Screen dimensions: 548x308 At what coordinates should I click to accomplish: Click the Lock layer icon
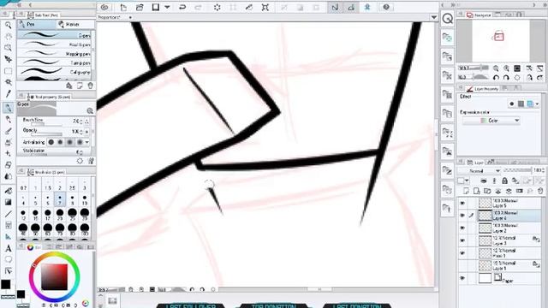tap(504, 181)
